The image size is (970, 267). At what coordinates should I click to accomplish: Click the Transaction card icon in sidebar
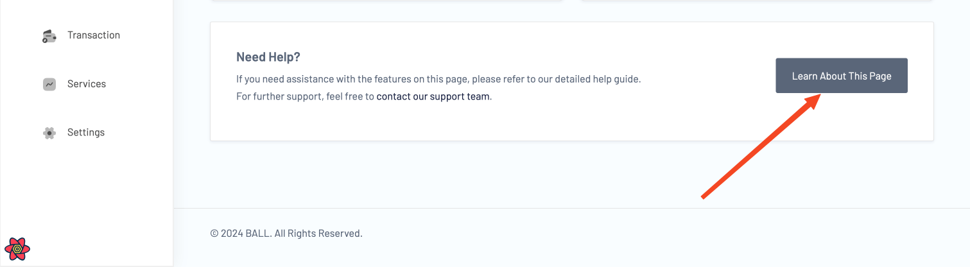point(49,36)
